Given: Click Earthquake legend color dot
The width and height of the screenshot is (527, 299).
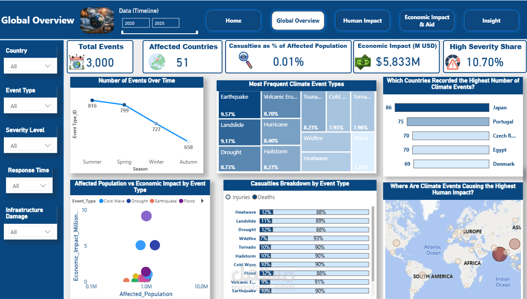Looking at the screenshot, I should tap(152, 201).
